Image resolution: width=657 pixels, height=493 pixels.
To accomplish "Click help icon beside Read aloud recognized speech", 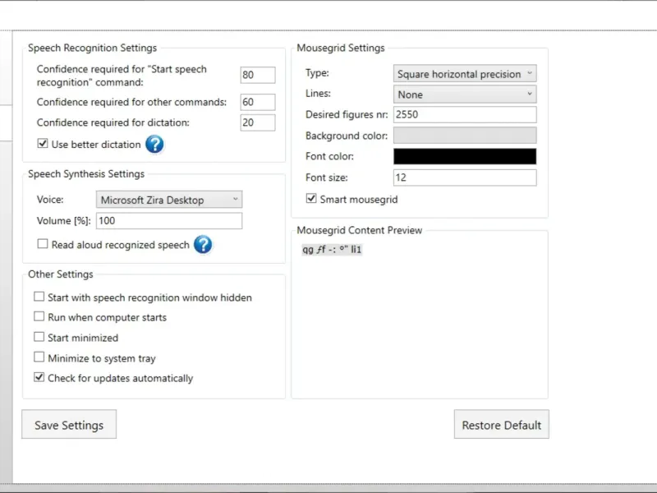I will pos(203,245).
